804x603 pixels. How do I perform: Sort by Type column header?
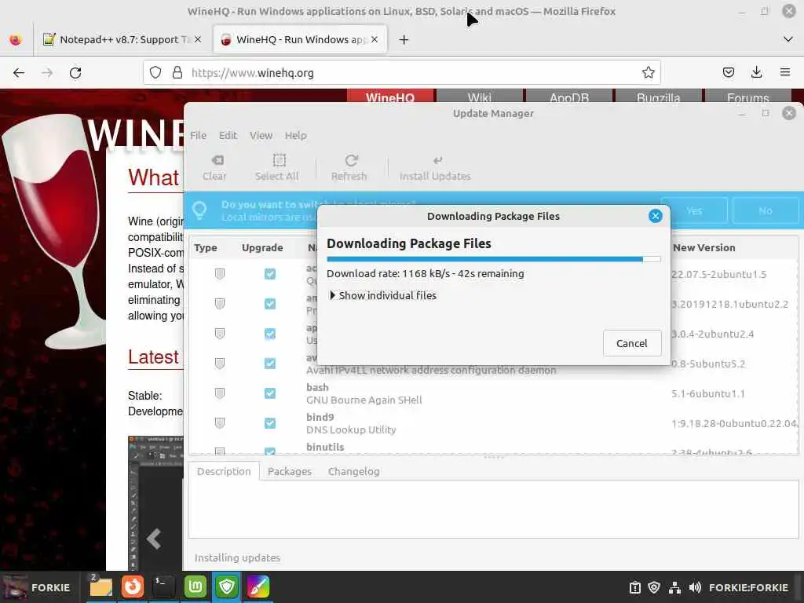pyautogui.click(x=206, y=247)
